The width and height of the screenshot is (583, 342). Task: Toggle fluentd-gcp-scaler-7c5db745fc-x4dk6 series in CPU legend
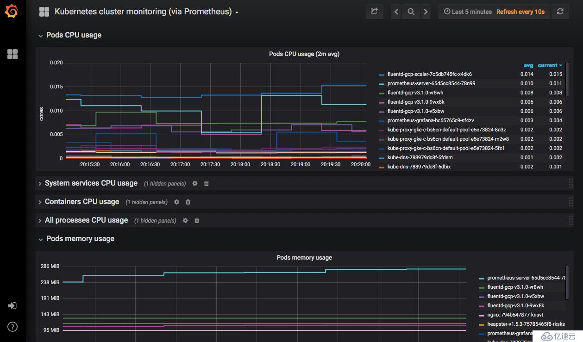(430, 74)
